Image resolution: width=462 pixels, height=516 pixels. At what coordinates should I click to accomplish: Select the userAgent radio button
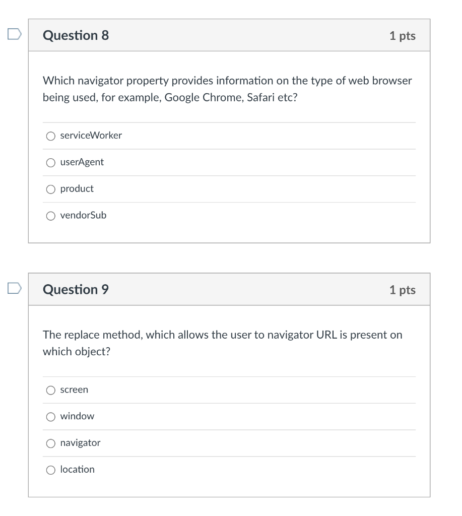(51, 162)
